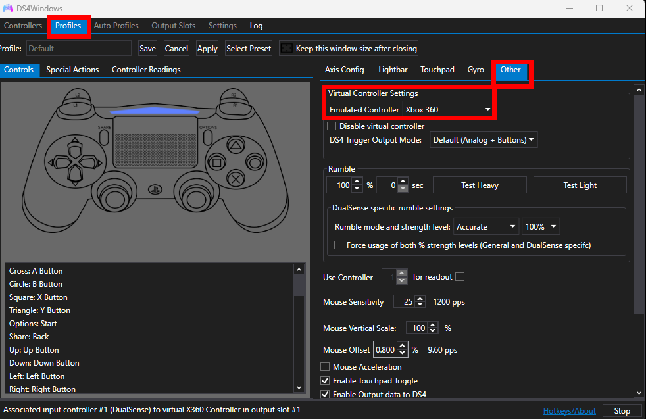Check Disable virtual controller

coord(332,126)
